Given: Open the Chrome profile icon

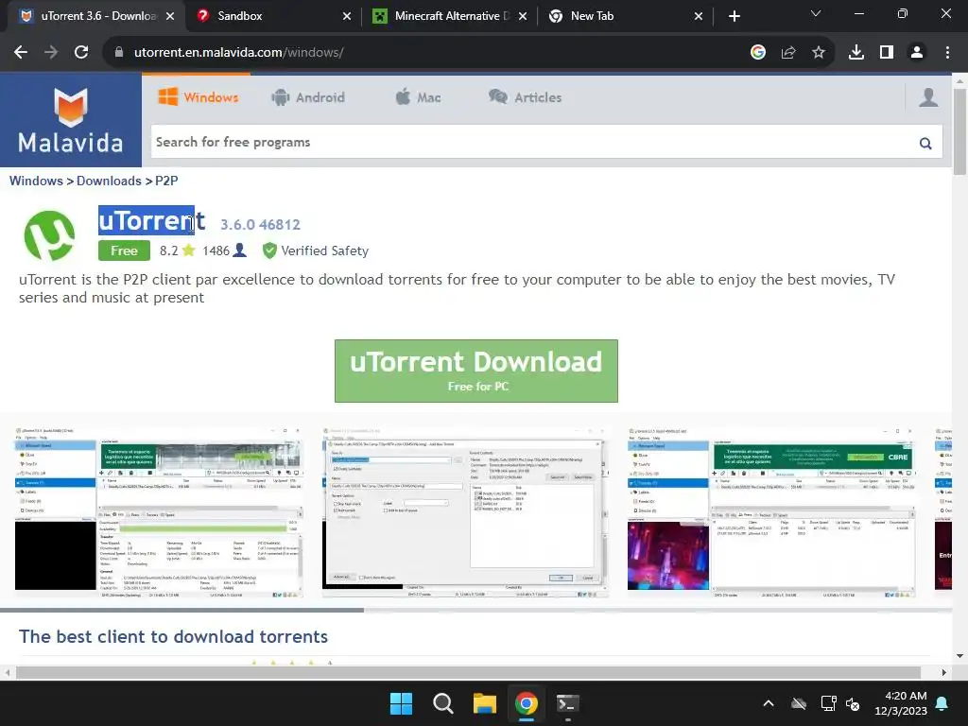Looking at the screenshot, I should [917, 53].
